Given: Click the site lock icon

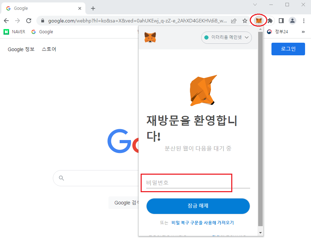Looking at the screenshot, I should [x=42, y=21].
